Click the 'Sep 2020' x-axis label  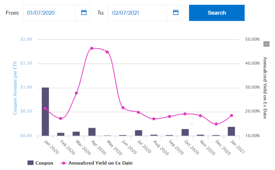[x=176, y=147]
